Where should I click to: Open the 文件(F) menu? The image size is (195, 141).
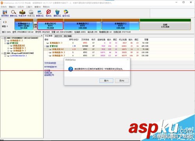pos(4,7)
